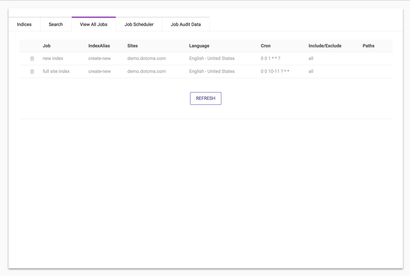Sort by the Sites column header
This screenshot has height=276, width=410.
pos(132,46)
